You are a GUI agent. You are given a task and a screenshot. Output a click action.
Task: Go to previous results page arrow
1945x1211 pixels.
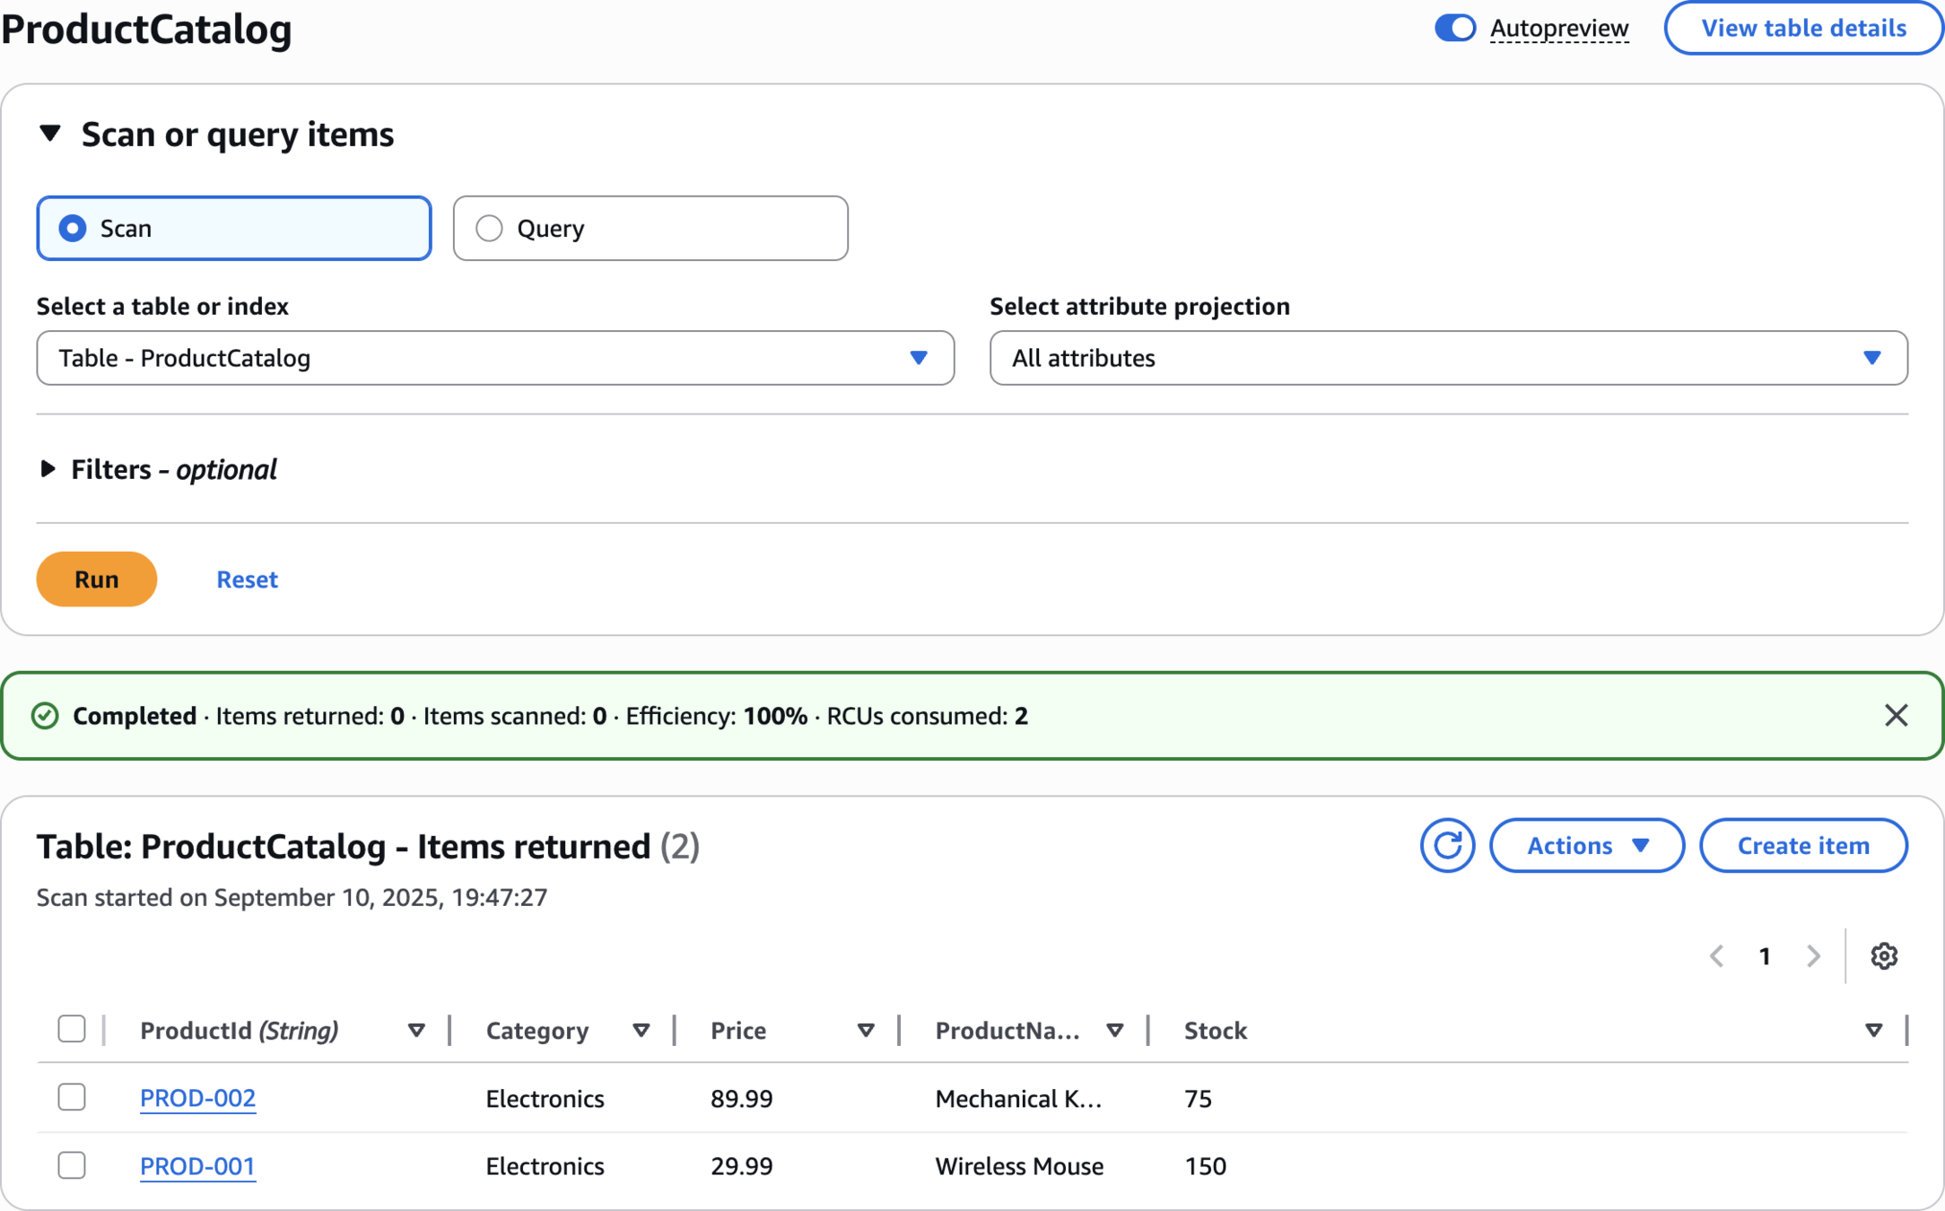coord(1717,956)
